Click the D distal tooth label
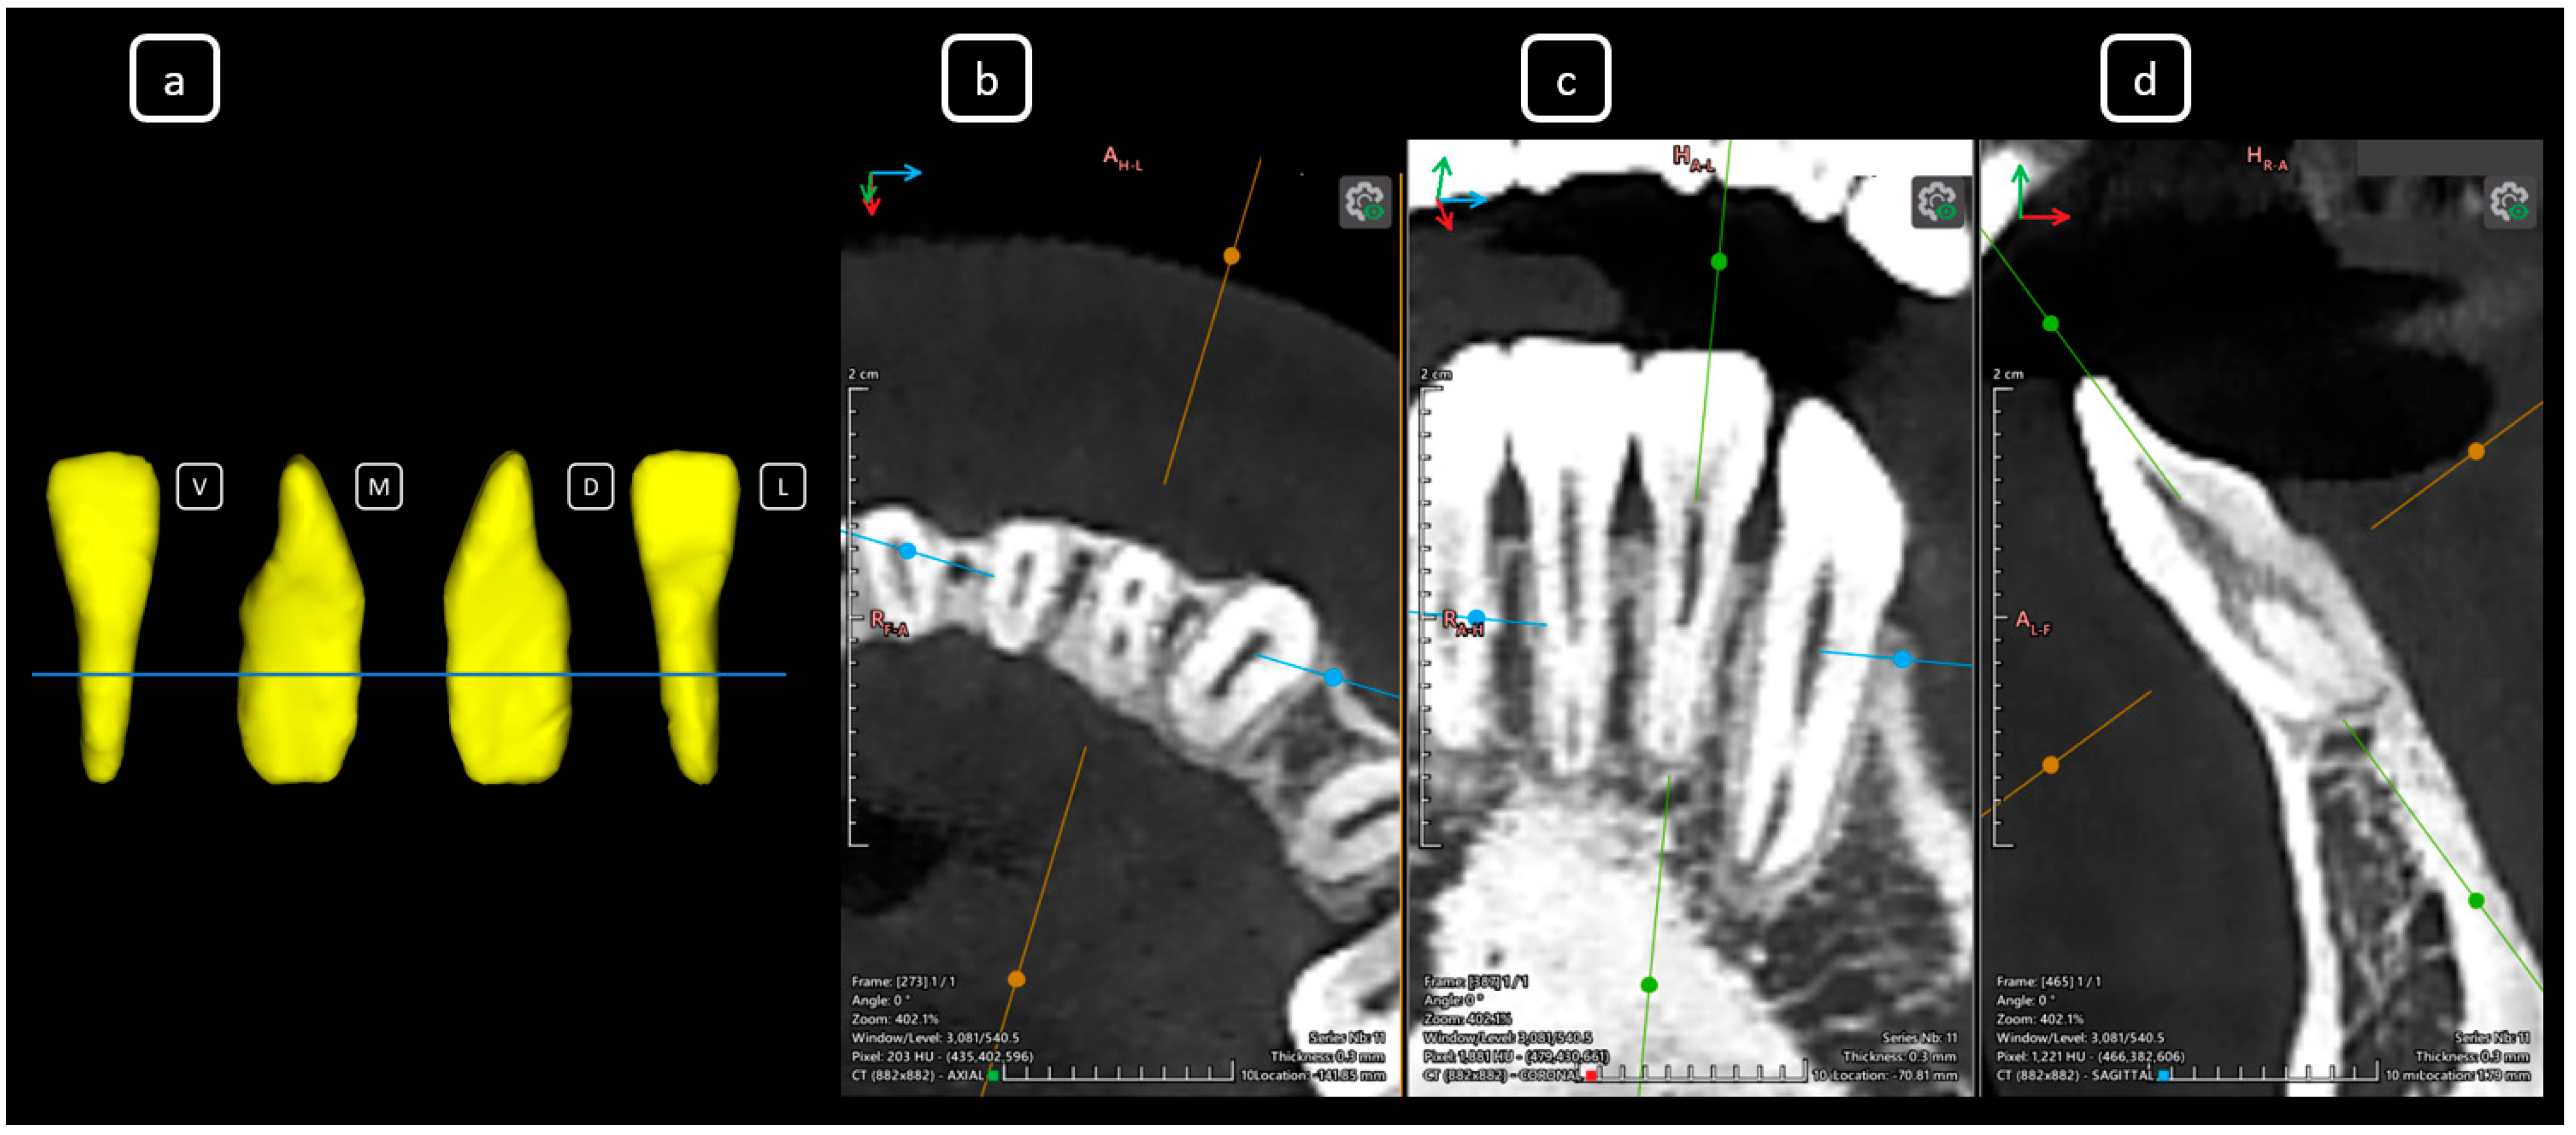The height and width of the screenshot is (1135, 2576). click(590, 487)
